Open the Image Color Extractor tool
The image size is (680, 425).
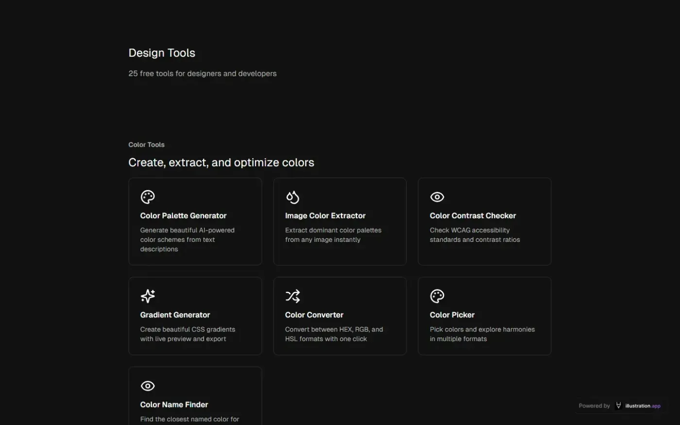tap(340, 221)
